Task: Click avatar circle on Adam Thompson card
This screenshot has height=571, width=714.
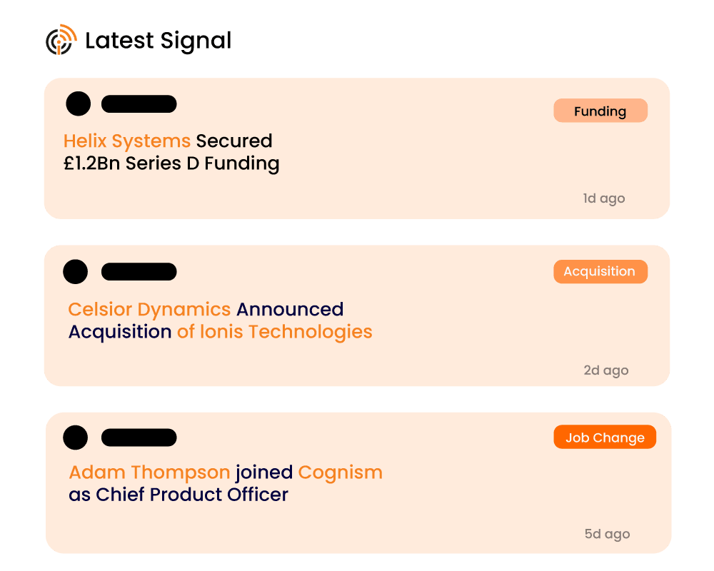Action: point(76,438)
